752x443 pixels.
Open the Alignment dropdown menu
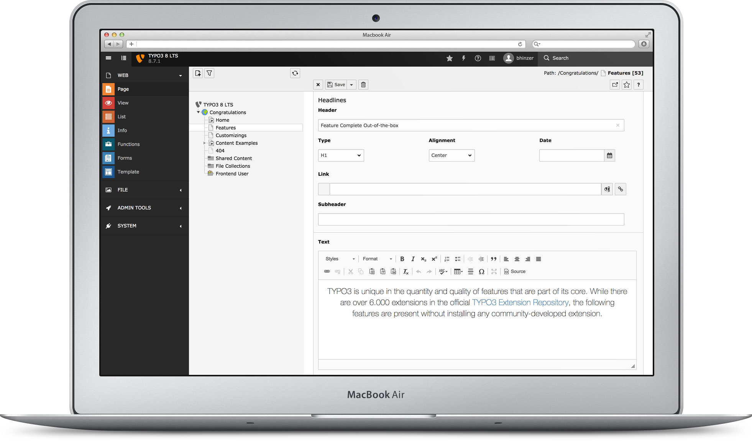(451, 155)
